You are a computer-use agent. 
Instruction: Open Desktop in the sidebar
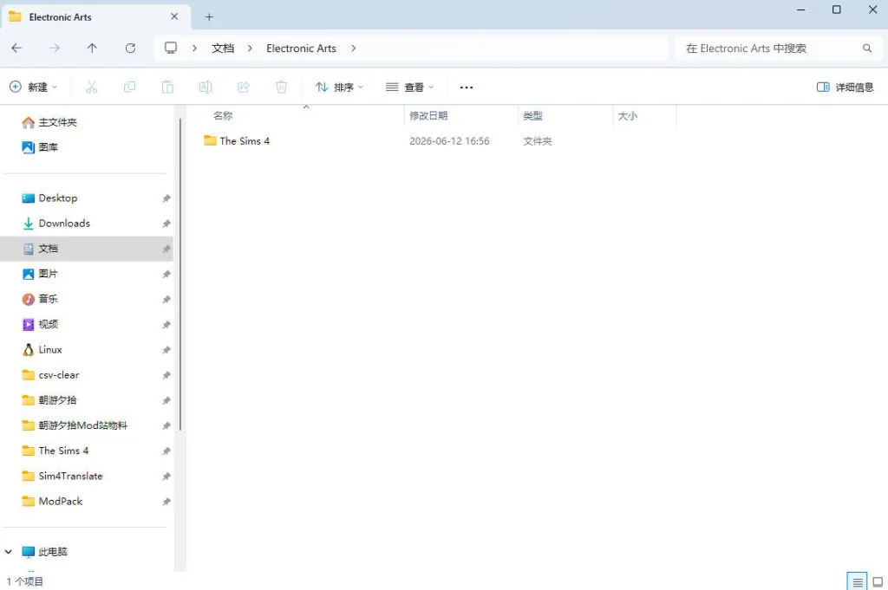click(58, 198)
